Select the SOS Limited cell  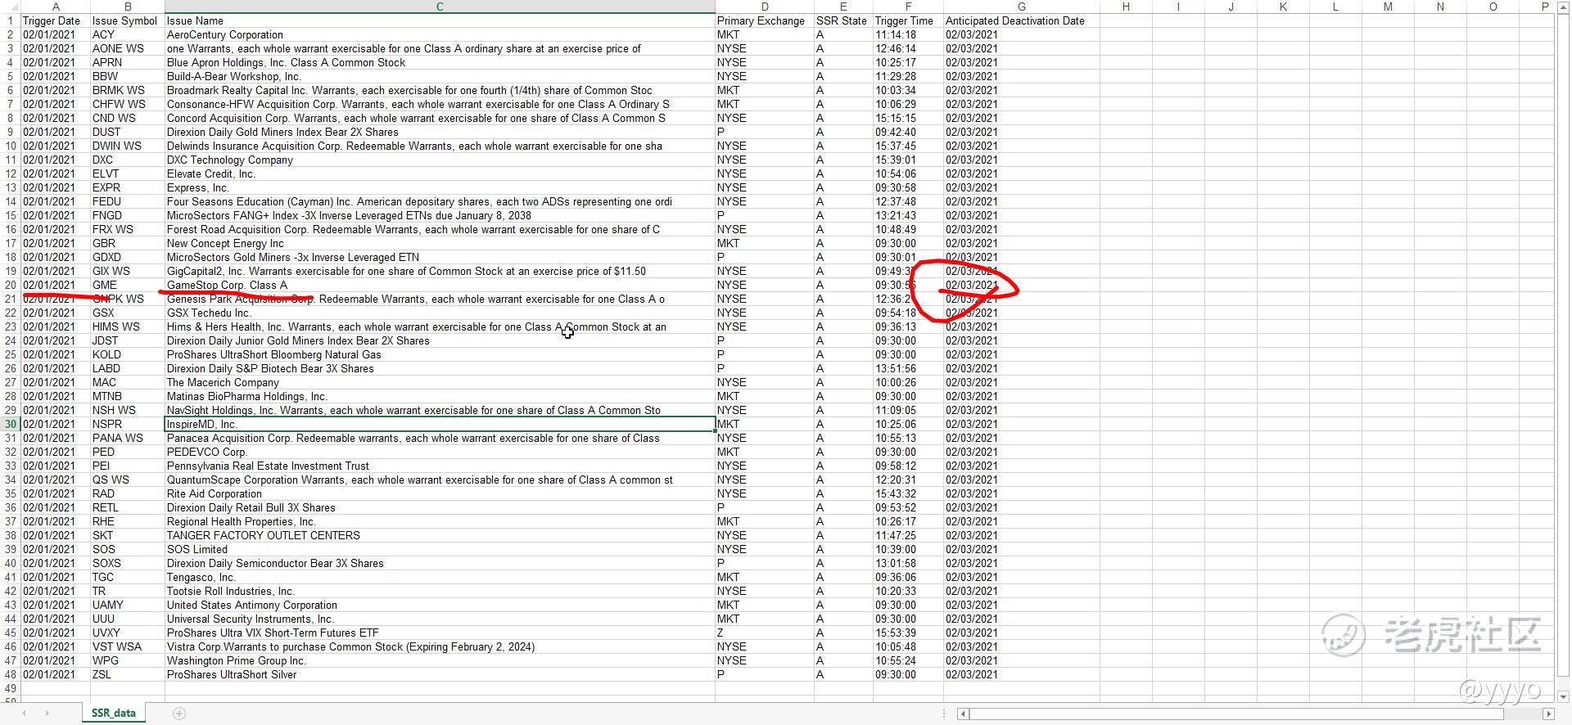click(440, 549)
